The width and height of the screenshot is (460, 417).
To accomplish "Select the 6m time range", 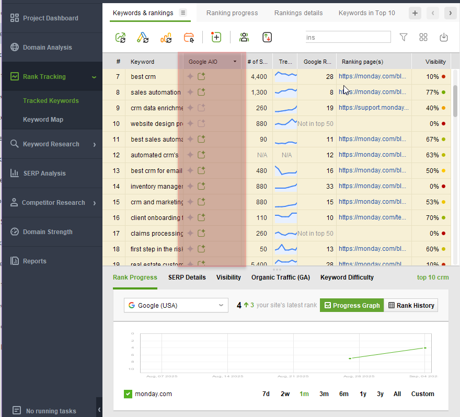I will click(343, 394).
